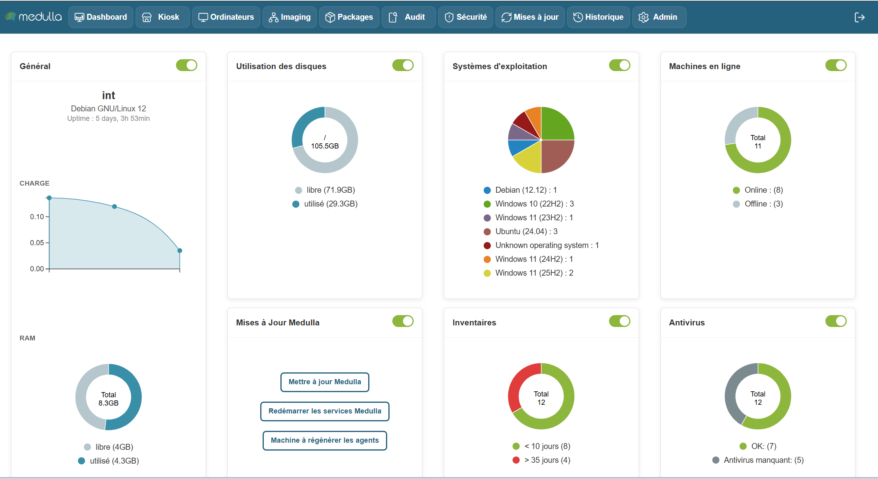Viewport: 878px width, 479px height.
Task: Click the Admin gear icon
Action: tap(643, 17)
